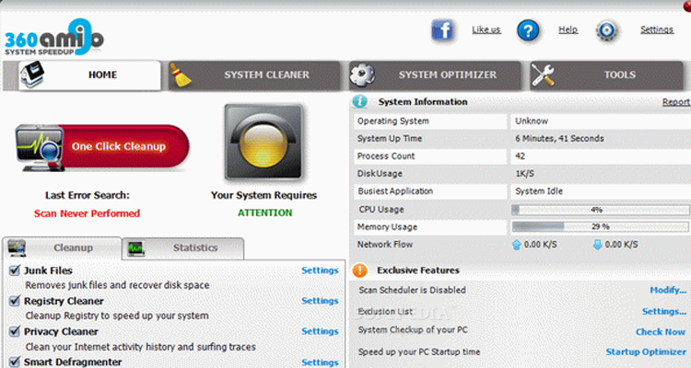Toggle the Privacy Cleaner checkbox

15,331
